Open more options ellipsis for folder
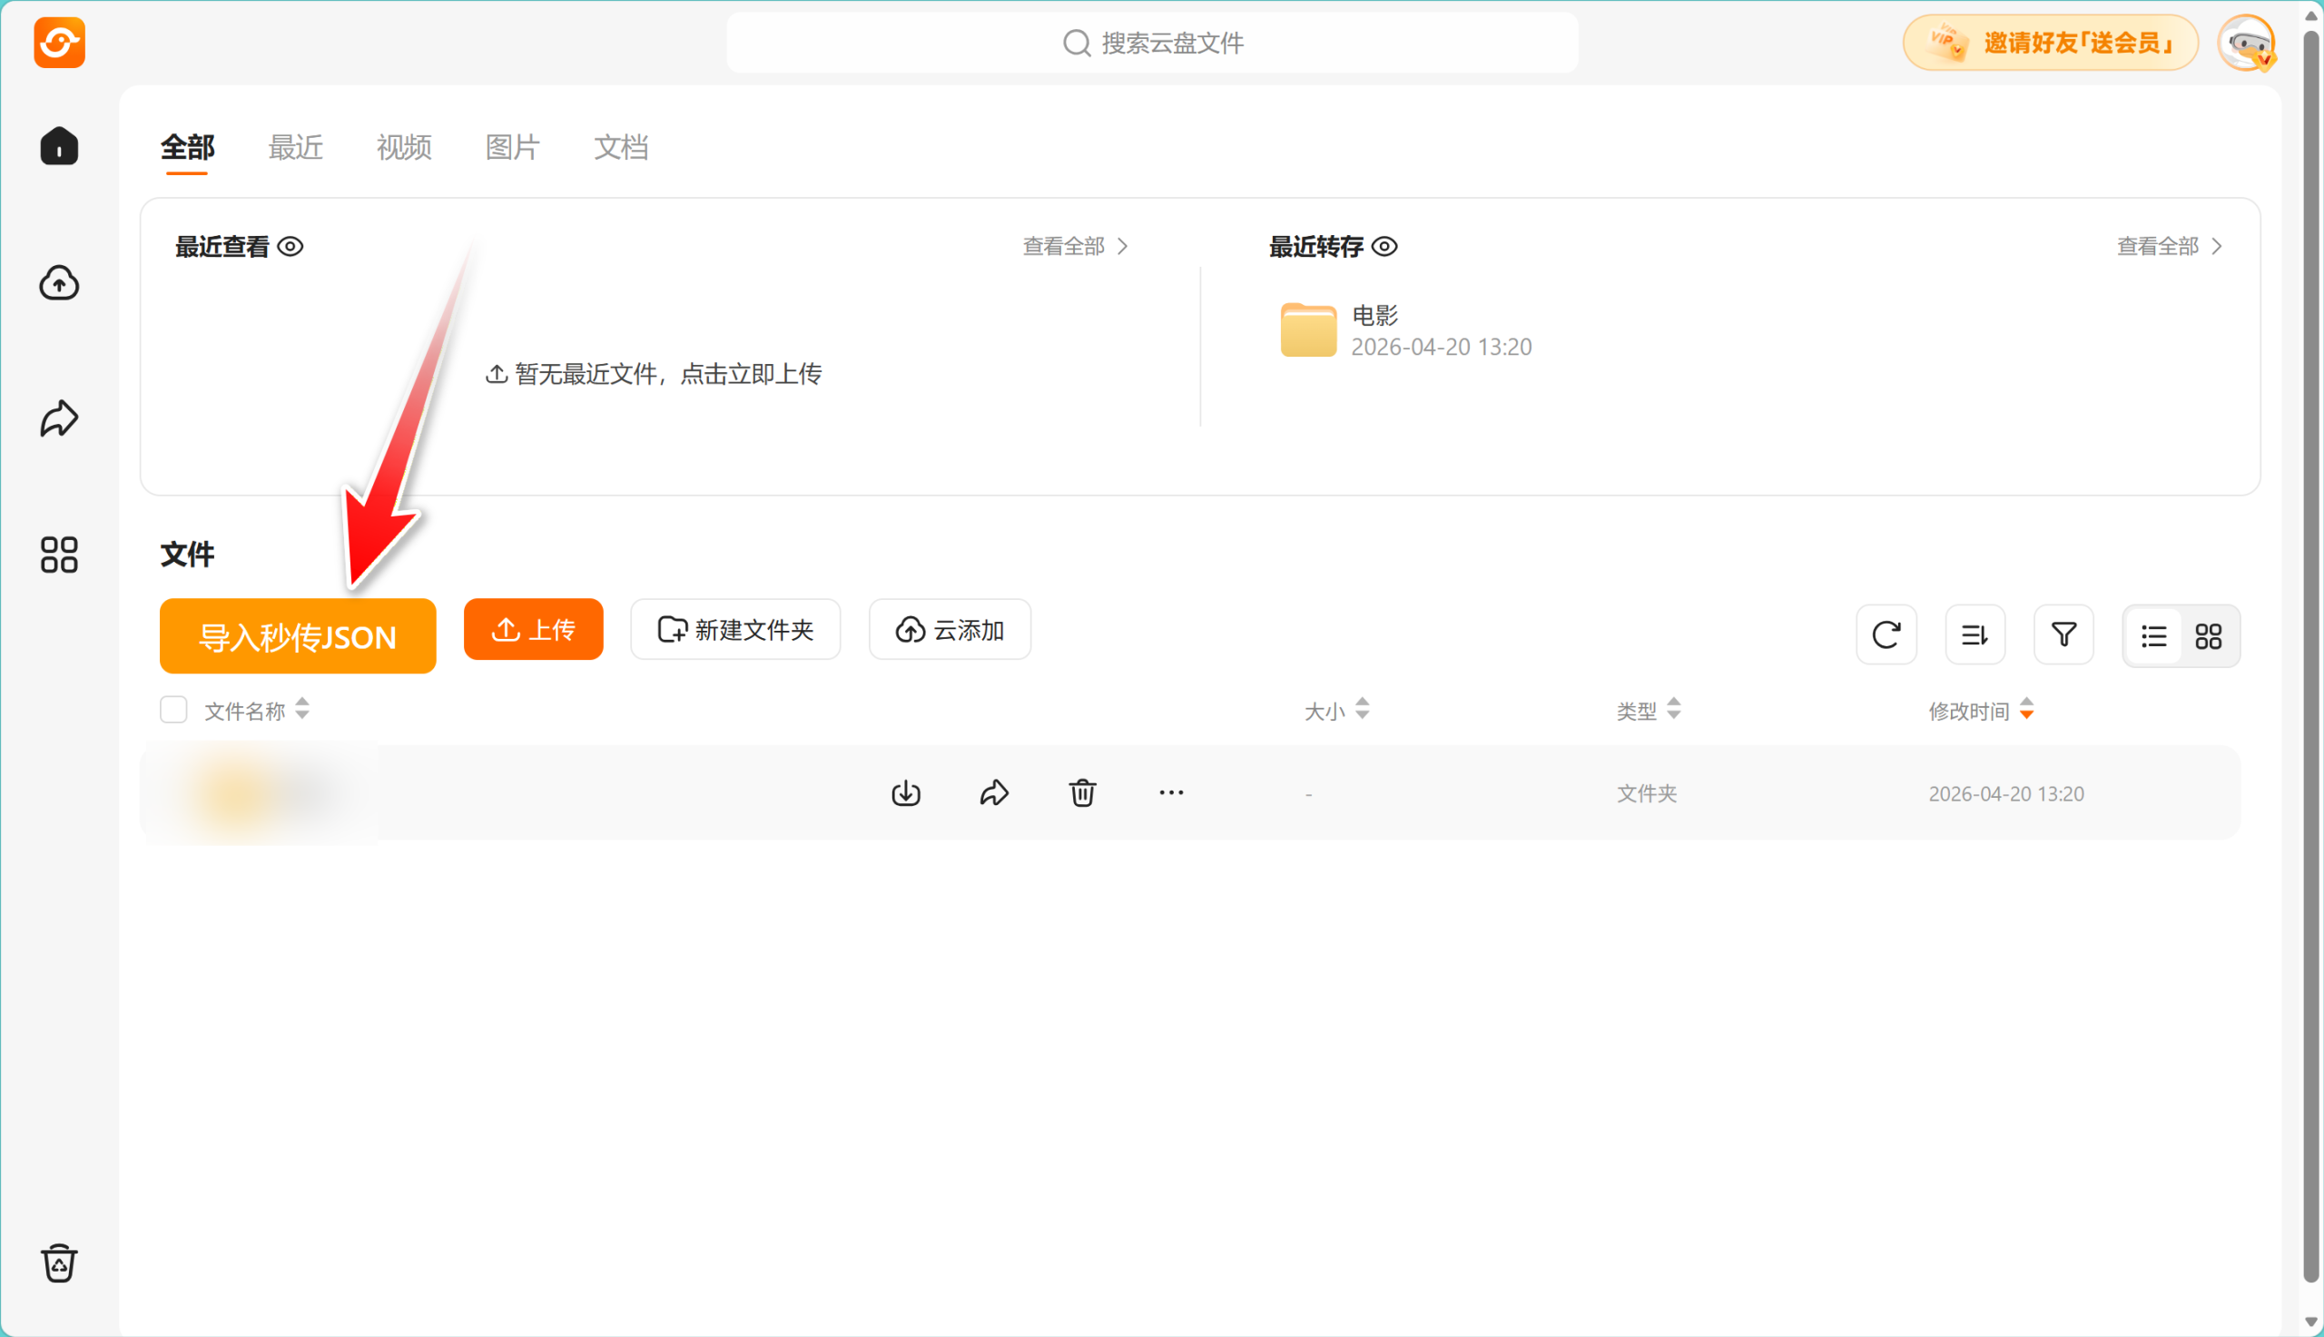 click(1171, 792)
